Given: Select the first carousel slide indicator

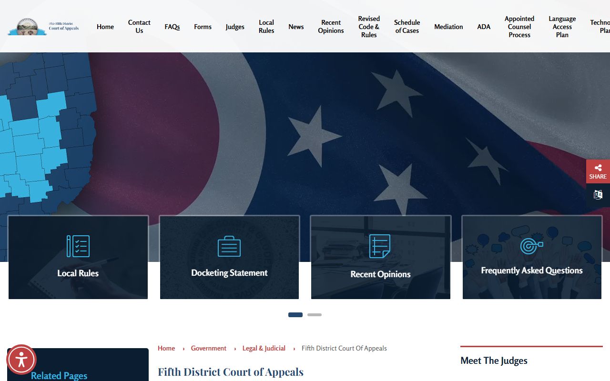Looking at the screenshot, I should 295,315.
